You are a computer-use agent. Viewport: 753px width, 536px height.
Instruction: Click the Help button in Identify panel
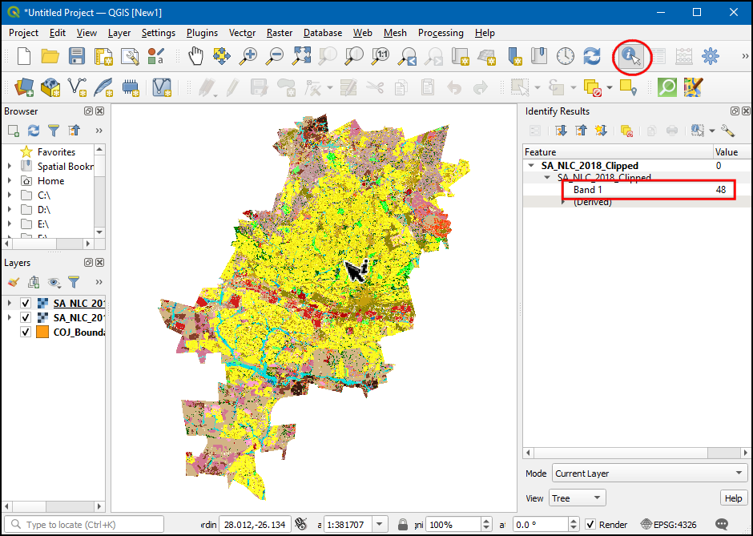(x=733, y=498)
